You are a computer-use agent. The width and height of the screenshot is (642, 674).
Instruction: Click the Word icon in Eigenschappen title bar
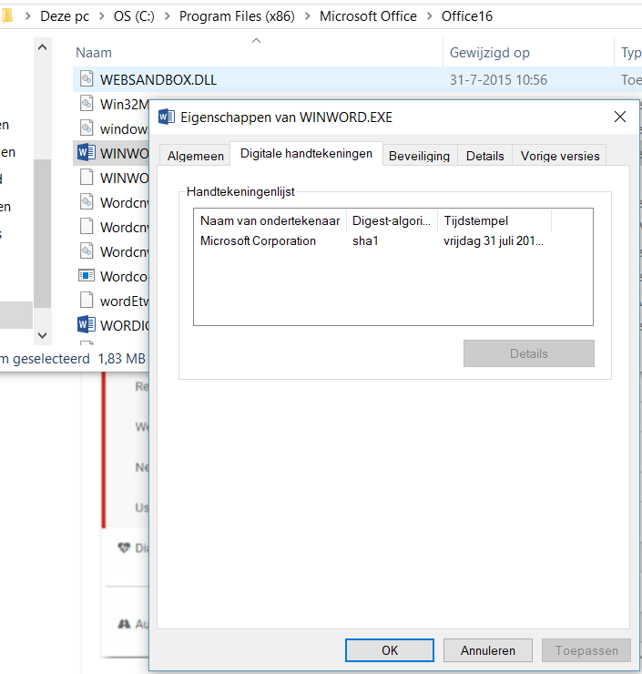(x=167, y=117)
